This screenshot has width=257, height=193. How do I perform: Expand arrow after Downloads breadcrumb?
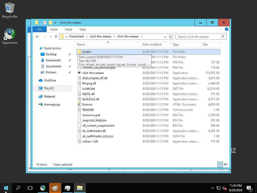[x=87, y=37]
